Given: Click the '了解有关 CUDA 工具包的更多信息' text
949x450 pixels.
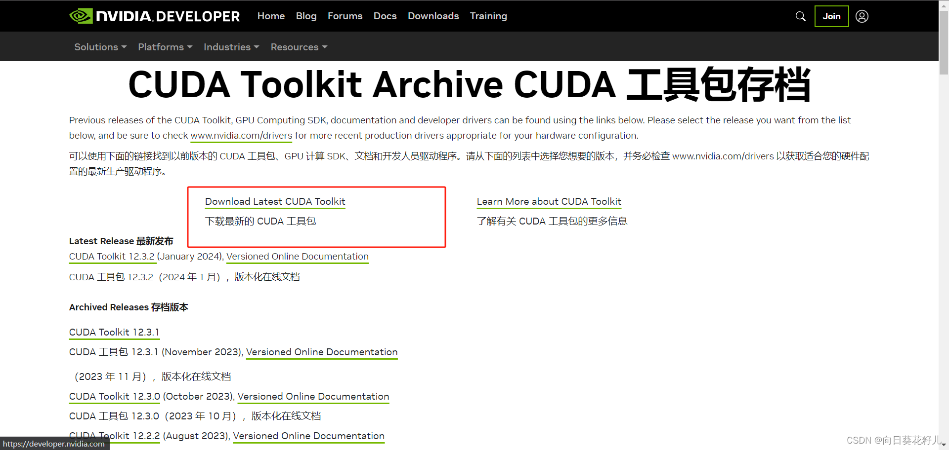Looking at the screenshot, I should coord(552,222).
